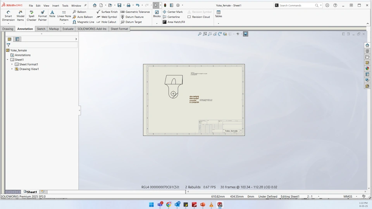Insert a Note annotation
Viewport: 372px width, 209px height.
(52, 14)
